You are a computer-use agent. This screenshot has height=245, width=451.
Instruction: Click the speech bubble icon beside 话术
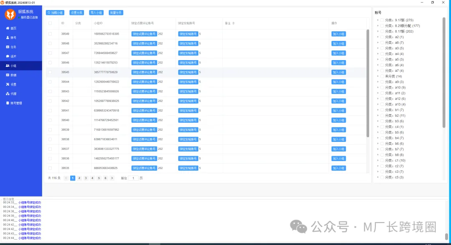tap(8, 56)
